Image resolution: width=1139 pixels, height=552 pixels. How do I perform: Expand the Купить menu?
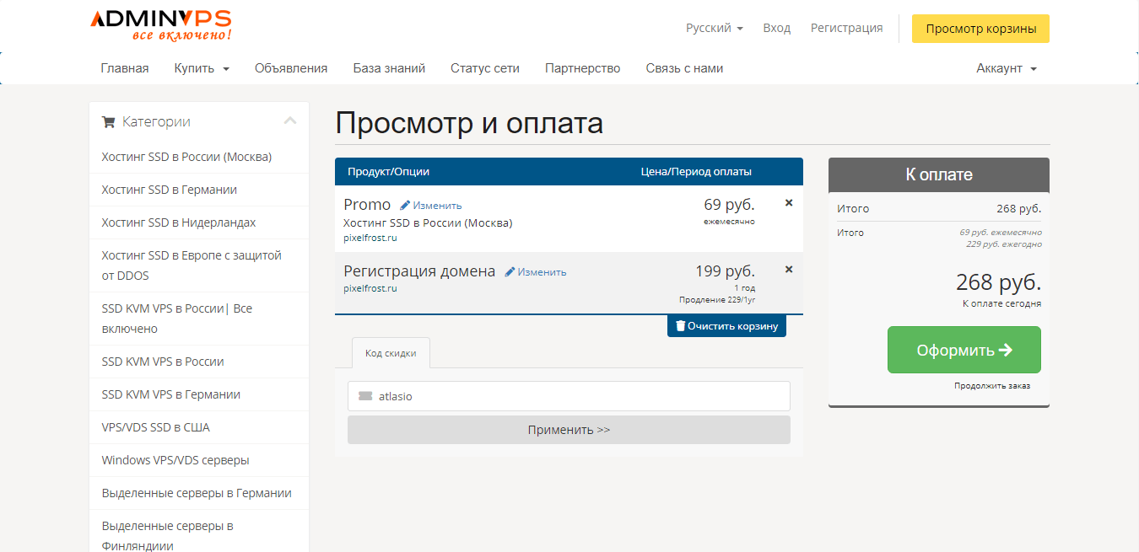(x=202, y=68)
